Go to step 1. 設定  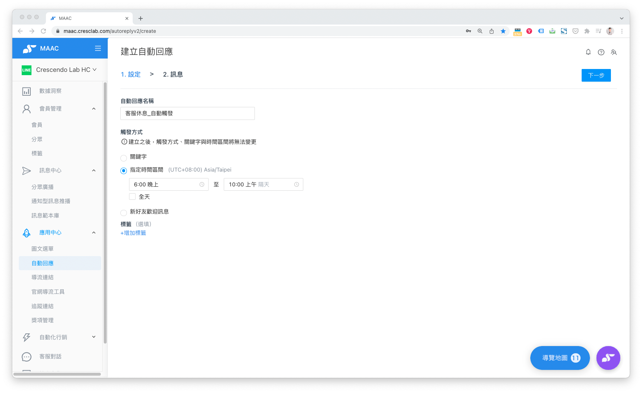[130, 74]
